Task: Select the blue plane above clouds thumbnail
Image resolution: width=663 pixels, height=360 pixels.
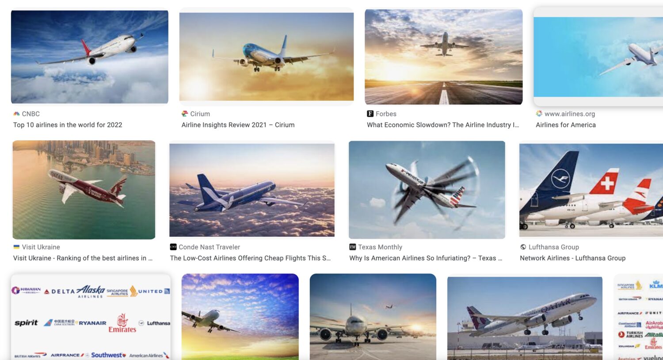Action: [x=252, y=190]
